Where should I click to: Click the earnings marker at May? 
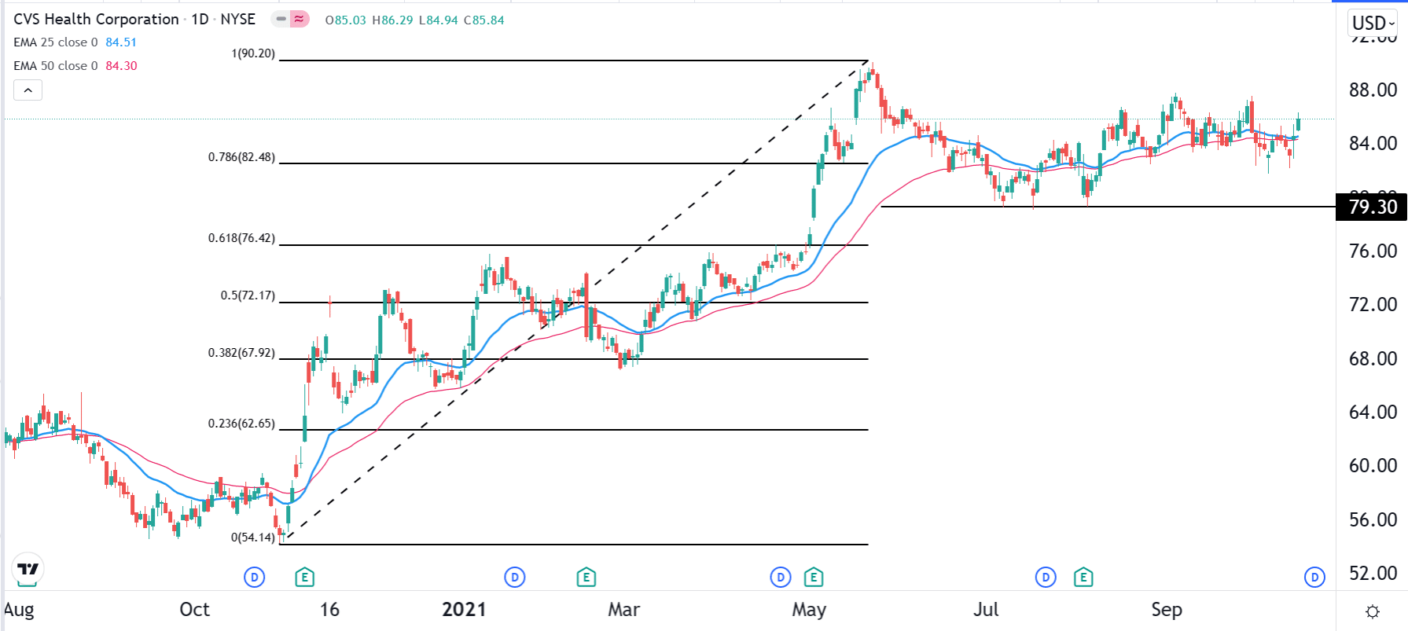[814, 578]
